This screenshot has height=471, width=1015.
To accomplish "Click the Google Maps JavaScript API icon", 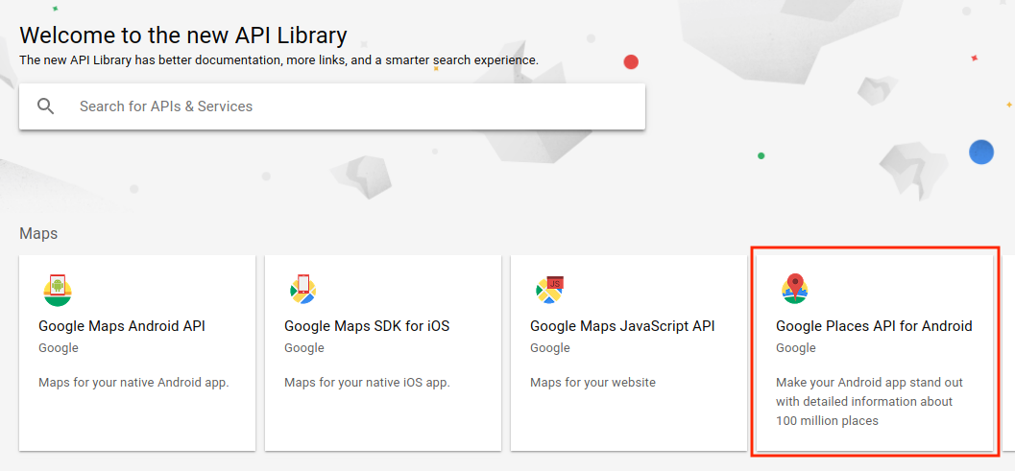I will pos(549,289).
